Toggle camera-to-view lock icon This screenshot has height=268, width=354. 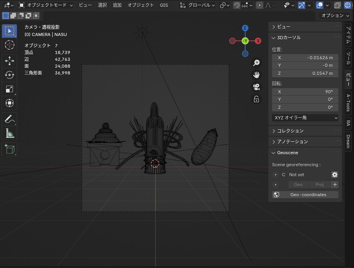pyautogui.click(x=256, y=99)
